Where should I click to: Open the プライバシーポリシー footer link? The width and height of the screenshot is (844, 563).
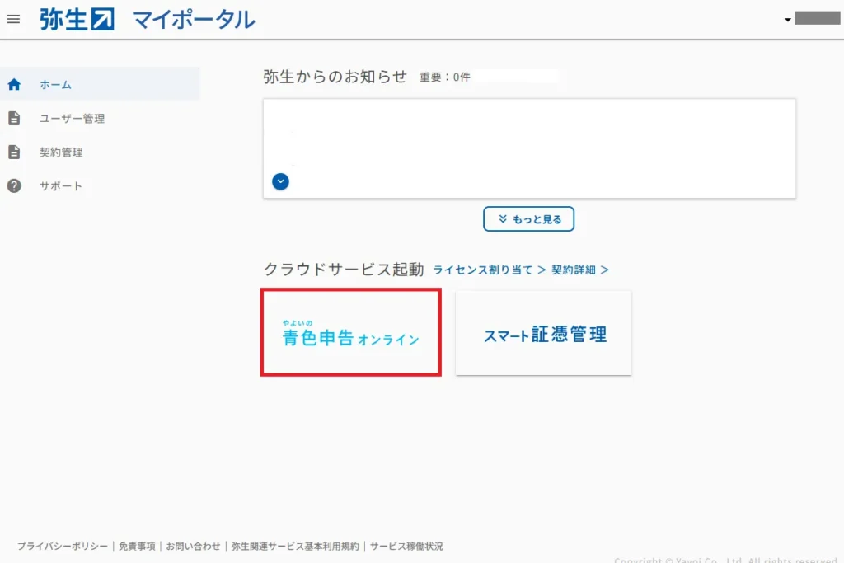[63, 547]
